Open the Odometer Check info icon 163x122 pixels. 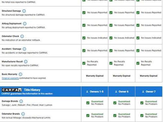(x=22, y=36)
